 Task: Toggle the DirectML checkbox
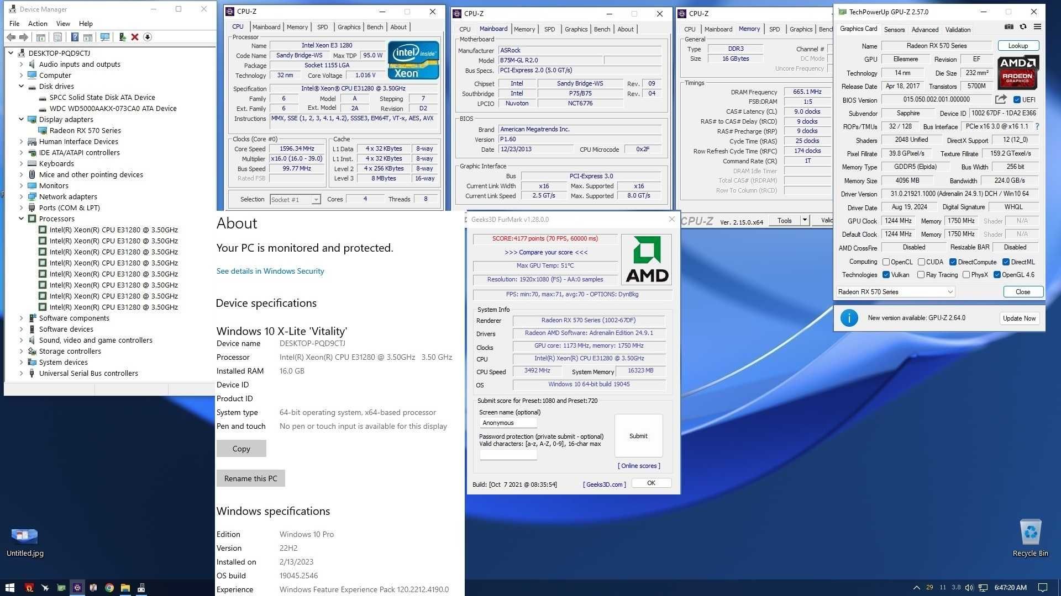tap(1006, 262)
